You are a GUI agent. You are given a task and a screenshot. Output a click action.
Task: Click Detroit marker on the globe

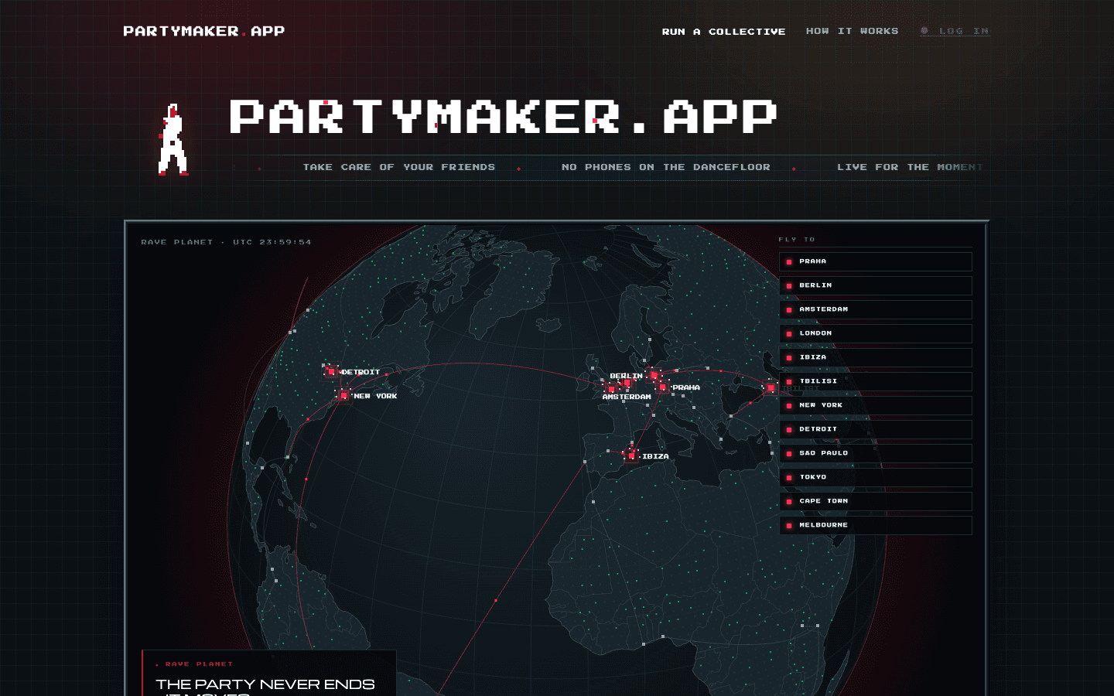(332, 372)
